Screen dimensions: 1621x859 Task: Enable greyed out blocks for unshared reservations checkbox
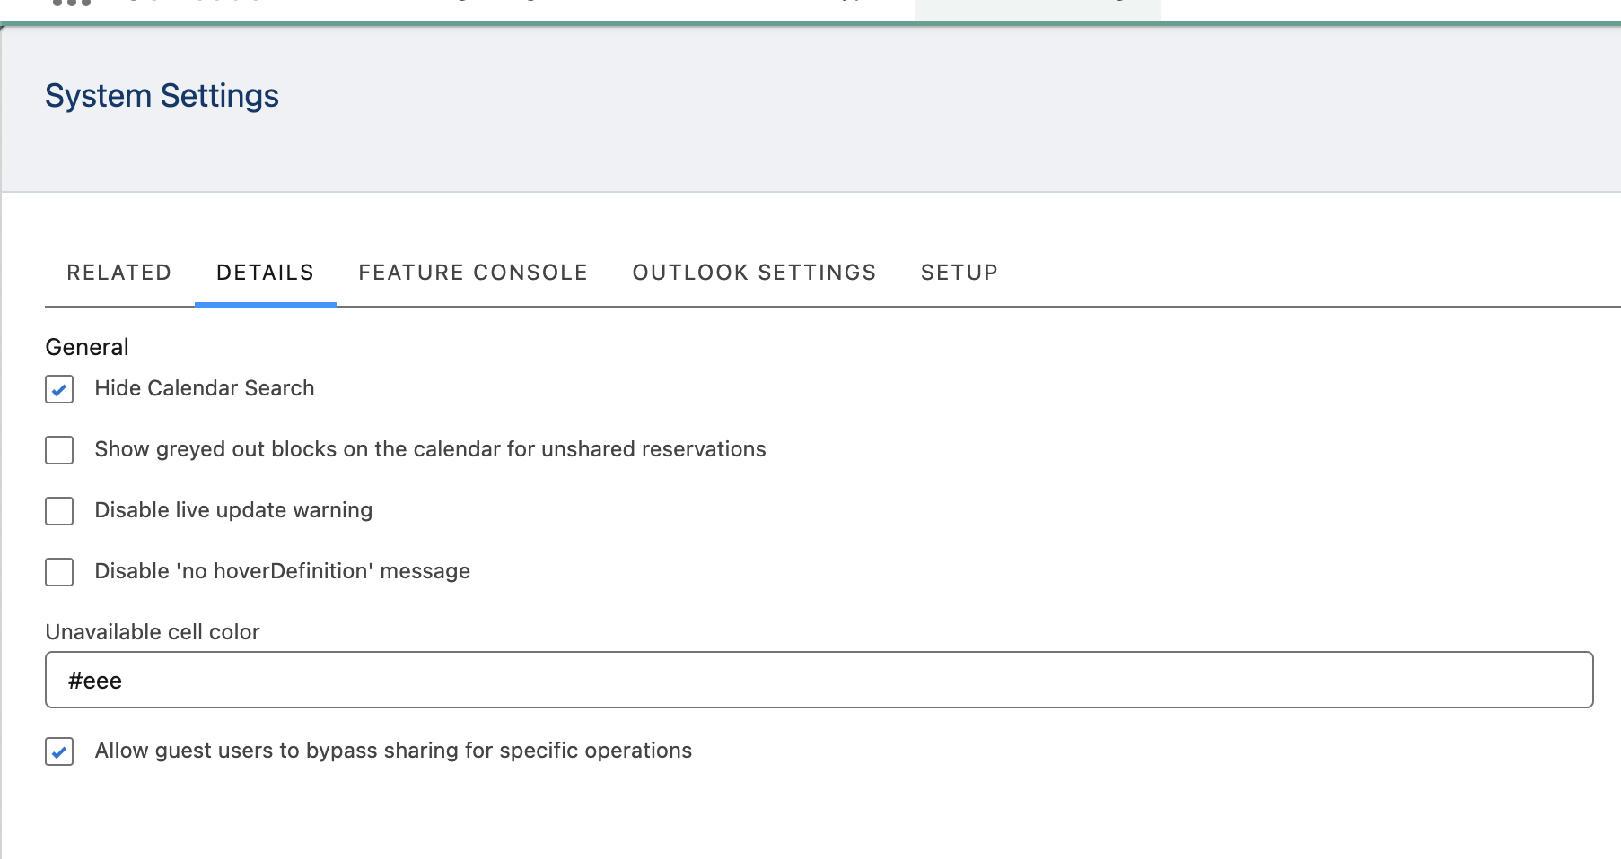[59, 450]
